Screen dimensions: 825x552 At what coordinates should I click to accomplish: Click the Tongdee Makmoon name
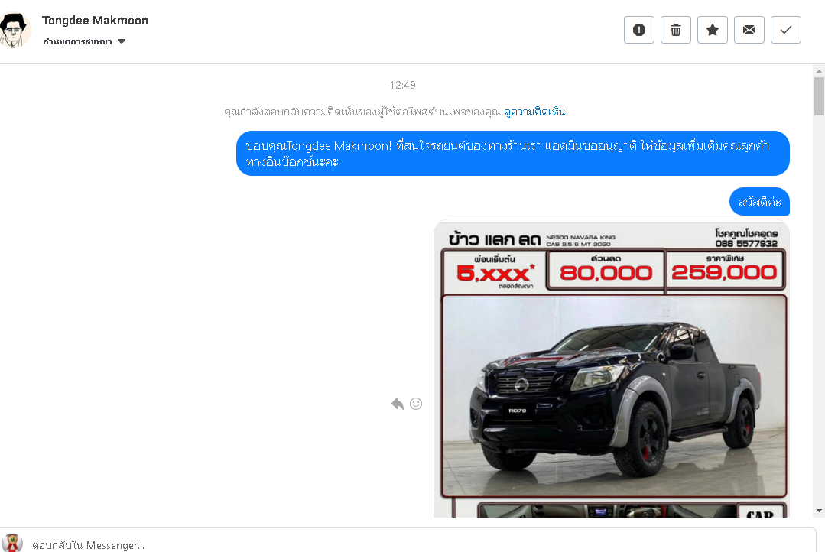coord(96,21)
